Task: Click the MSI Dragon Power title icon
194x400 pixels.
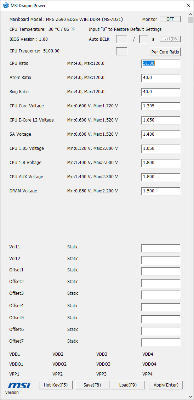Action: coord(6,5)
